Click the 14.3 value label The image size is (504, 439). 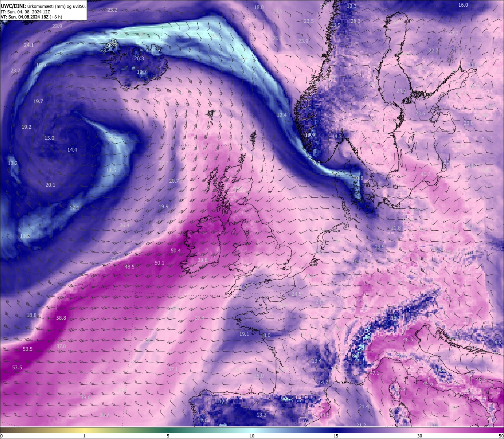point(337,136)
